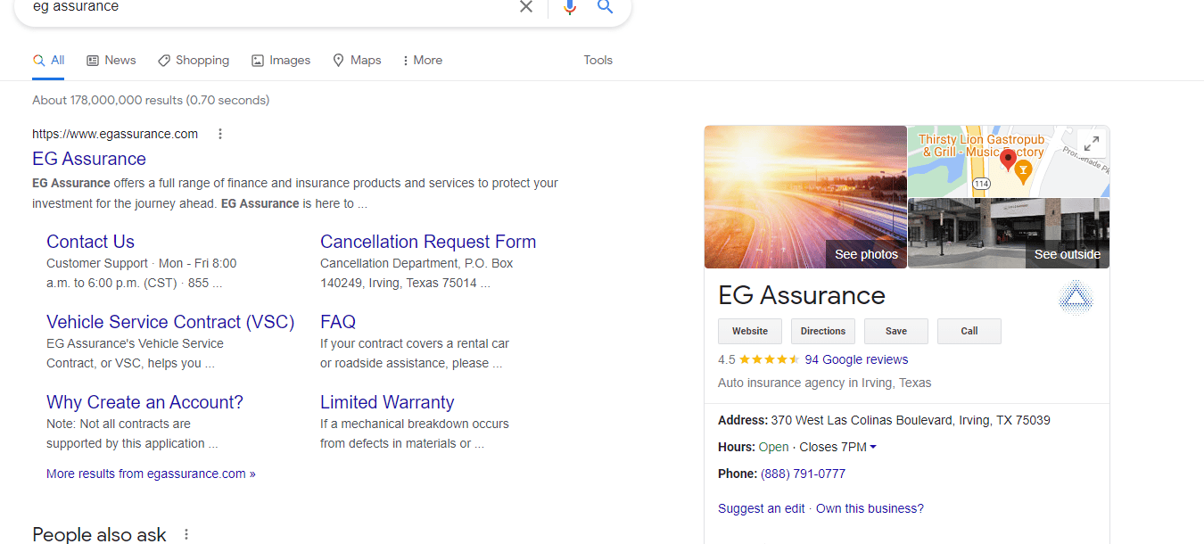This screenshot has height=544, width=1204.
Task: Clear the search box with the X icon
Action: [x=526, y=7]
